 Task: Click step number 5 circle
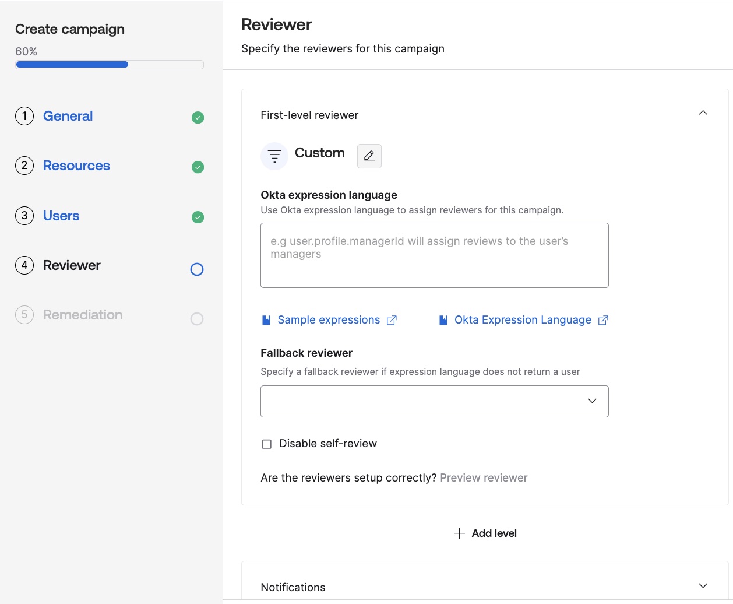24,315
